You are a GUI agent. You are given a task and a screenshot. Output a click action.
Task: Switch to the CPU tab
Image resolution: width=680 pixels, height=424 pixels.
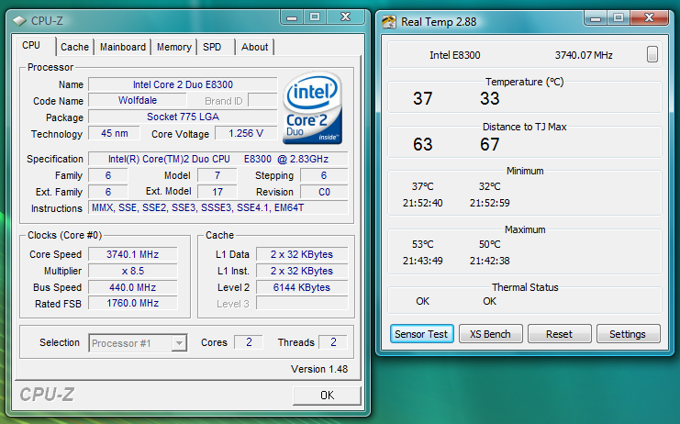pos(31,46)
